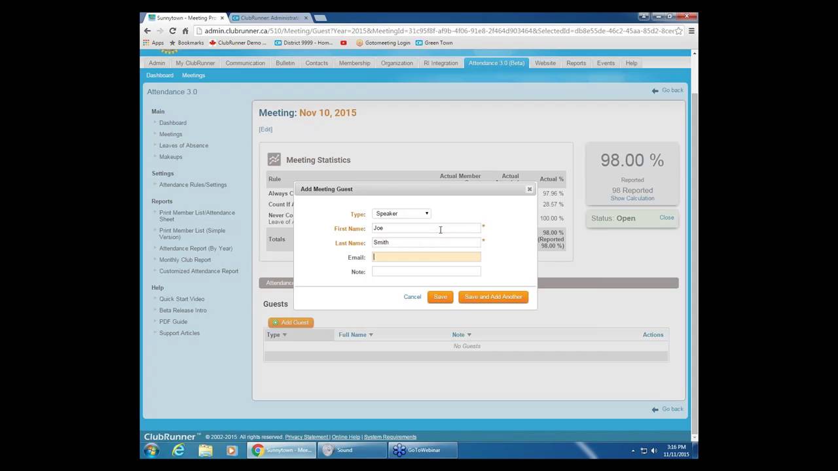Click the First Name field
Screen dimensions: 838x471
click(426, 228)
